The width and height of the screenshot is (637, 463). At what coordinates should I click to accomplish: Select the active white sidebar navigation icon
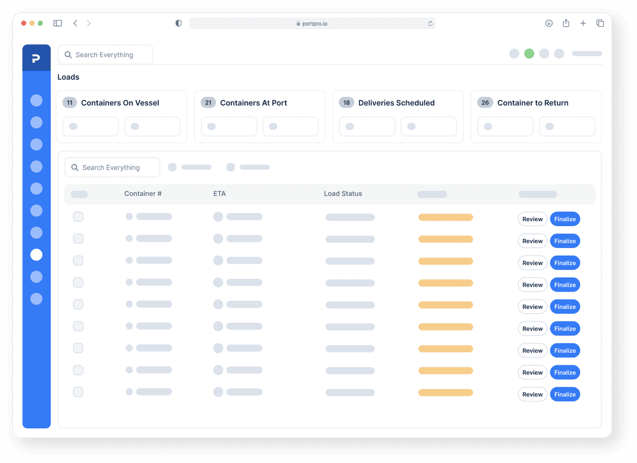[36, 254]
